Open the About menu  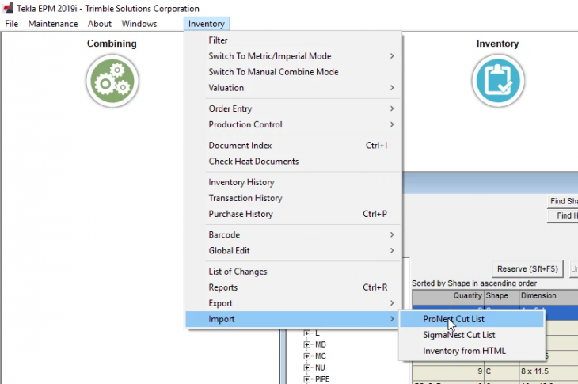100,24
